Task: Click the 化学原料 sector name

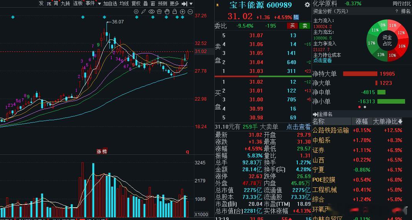Action: click(x=325, y=3)
